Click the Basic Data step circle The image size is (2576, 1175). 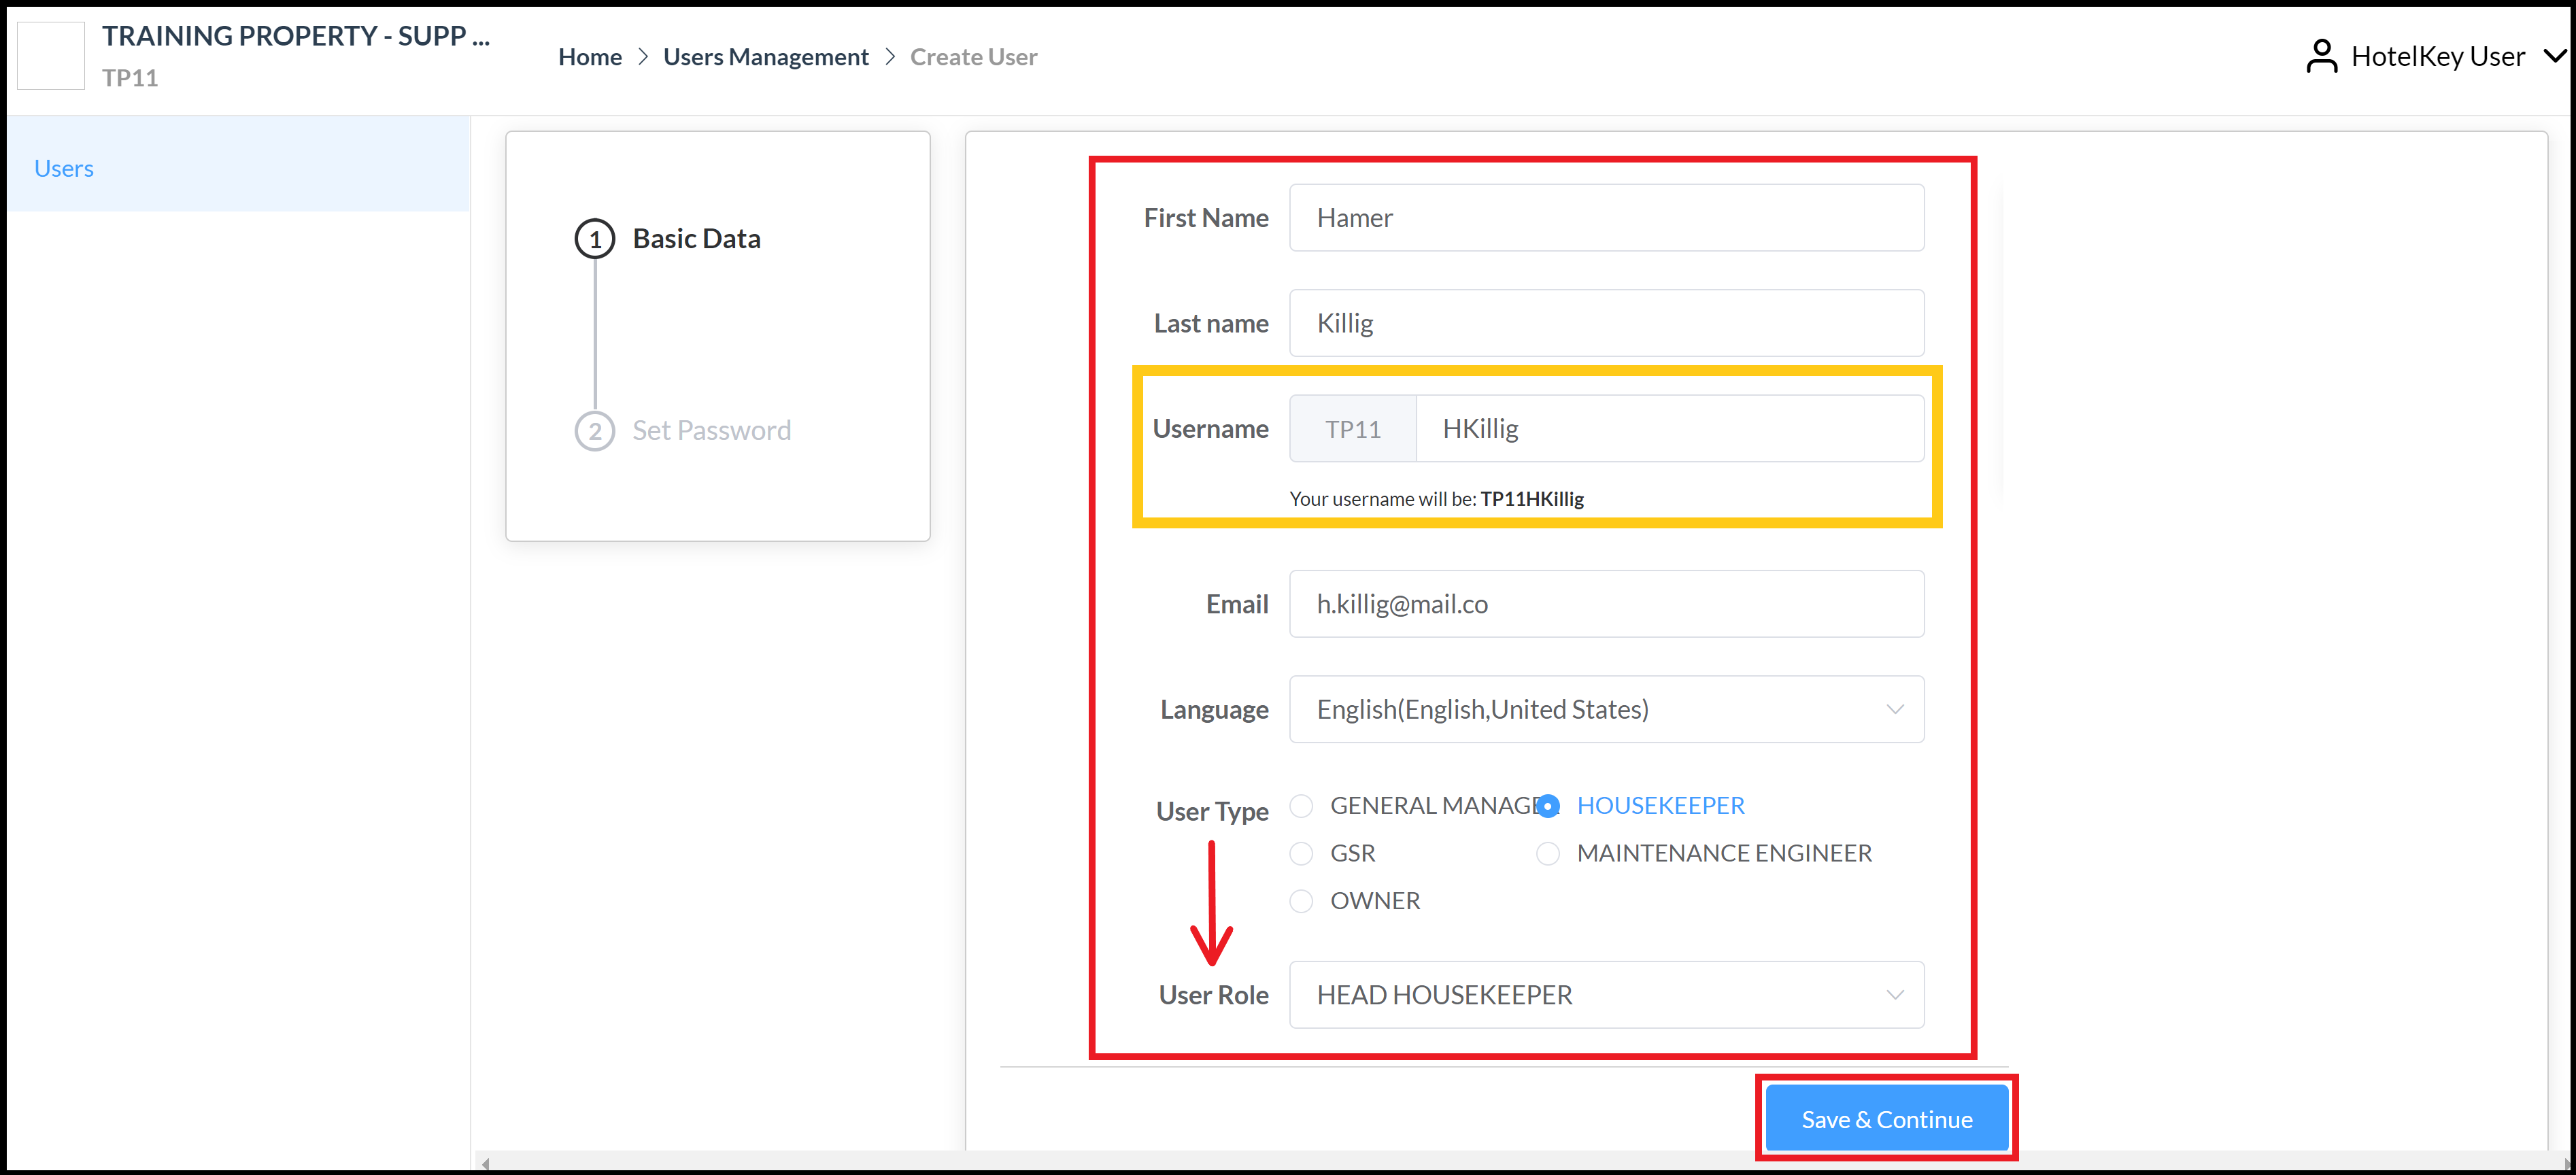click(595, 239)
